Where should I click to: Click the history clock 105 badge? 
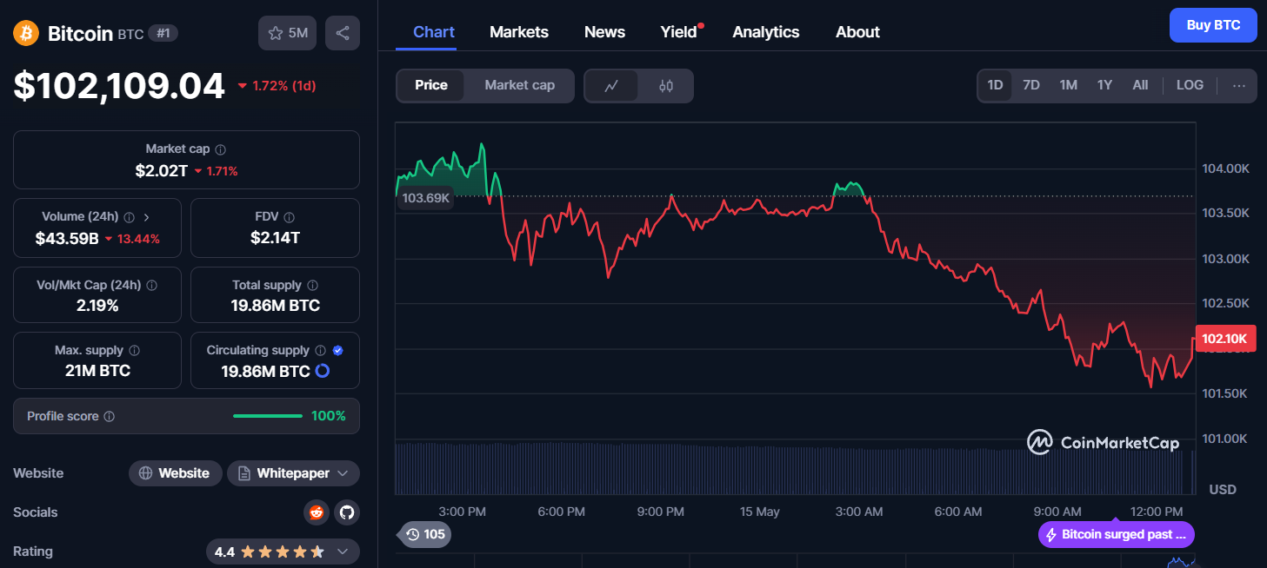[x=425, y=534]
